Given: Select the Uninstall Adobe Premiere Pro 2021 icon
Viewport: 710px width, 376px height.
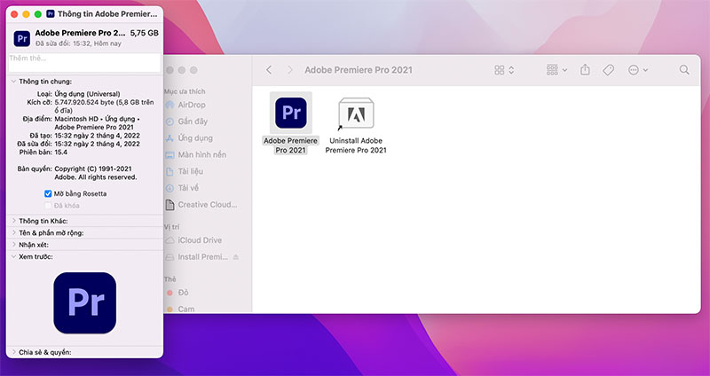Looking at the screenshot, I should pyautogui.click(x=357, y=114).
